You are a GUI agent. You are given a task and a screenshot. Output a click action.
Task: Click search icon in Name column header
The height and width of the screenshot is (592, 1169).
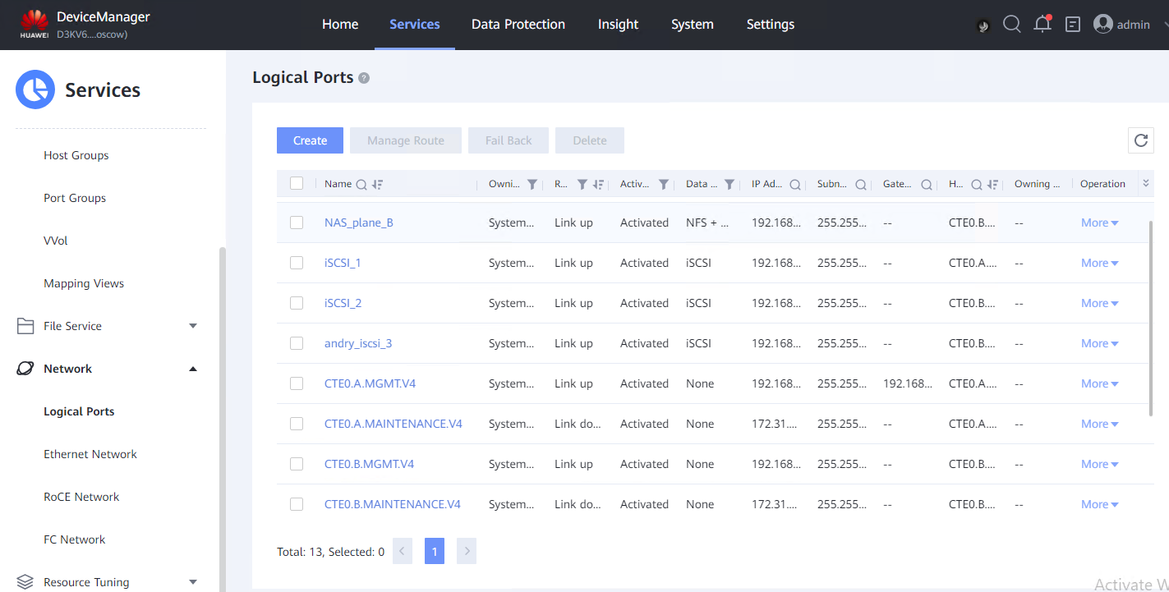(361, 185)
